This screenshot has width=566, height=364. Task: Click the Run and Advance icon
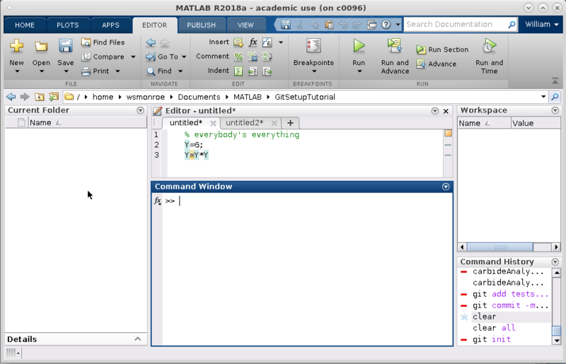[395, 47]
